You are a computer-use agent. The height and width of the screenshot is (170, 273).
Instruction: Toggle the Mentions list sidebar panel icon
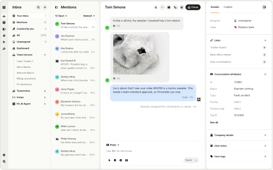[56, 7]
